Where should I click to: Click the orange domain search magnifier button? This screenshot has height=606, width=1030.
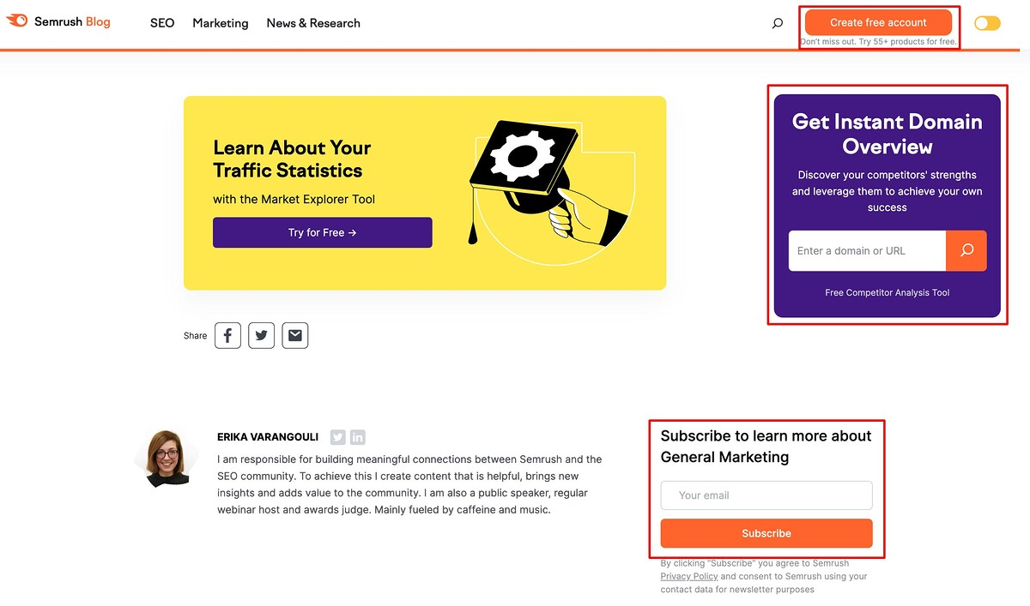coord(966,251)
